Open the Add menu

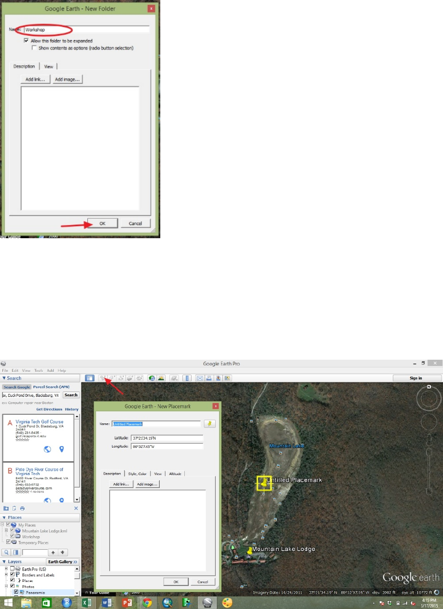pos(50,370)
